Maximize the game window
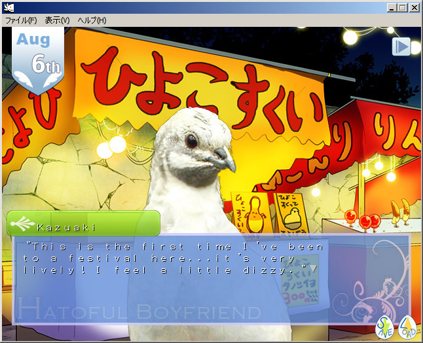 (x=402, y=8)
